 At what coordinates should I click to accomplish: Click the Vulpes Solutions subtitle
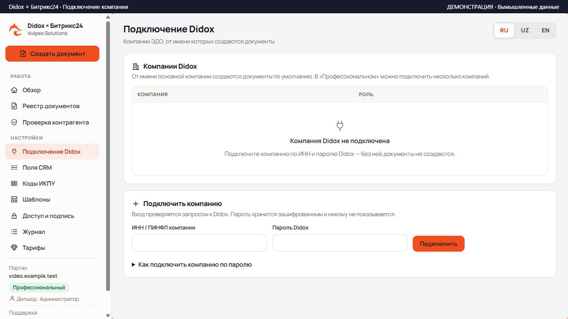tap(47, 33)
